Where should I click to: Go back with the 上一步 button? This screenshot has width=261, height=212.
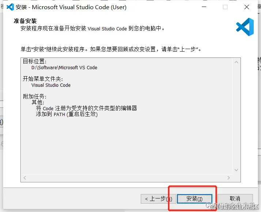click(158, 199)
